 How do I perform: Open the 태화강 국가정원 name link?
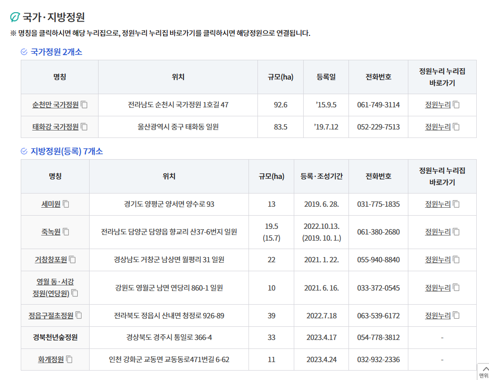coord(55,127)
